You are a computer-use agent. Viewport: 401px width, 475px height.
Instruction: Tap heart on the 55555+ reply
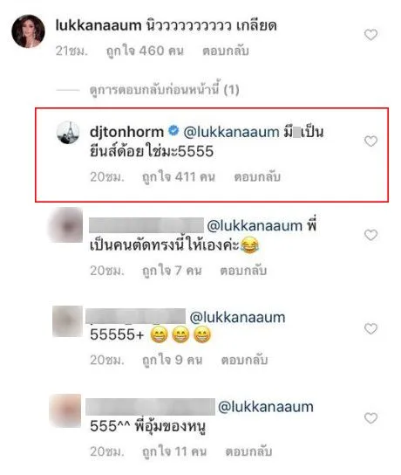370,328
